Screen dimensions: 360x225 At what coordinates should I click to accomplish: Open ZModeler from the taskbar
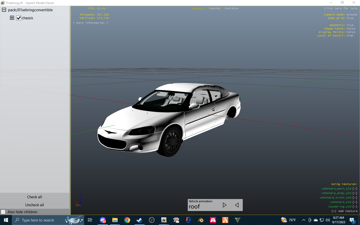coord(188,220)
